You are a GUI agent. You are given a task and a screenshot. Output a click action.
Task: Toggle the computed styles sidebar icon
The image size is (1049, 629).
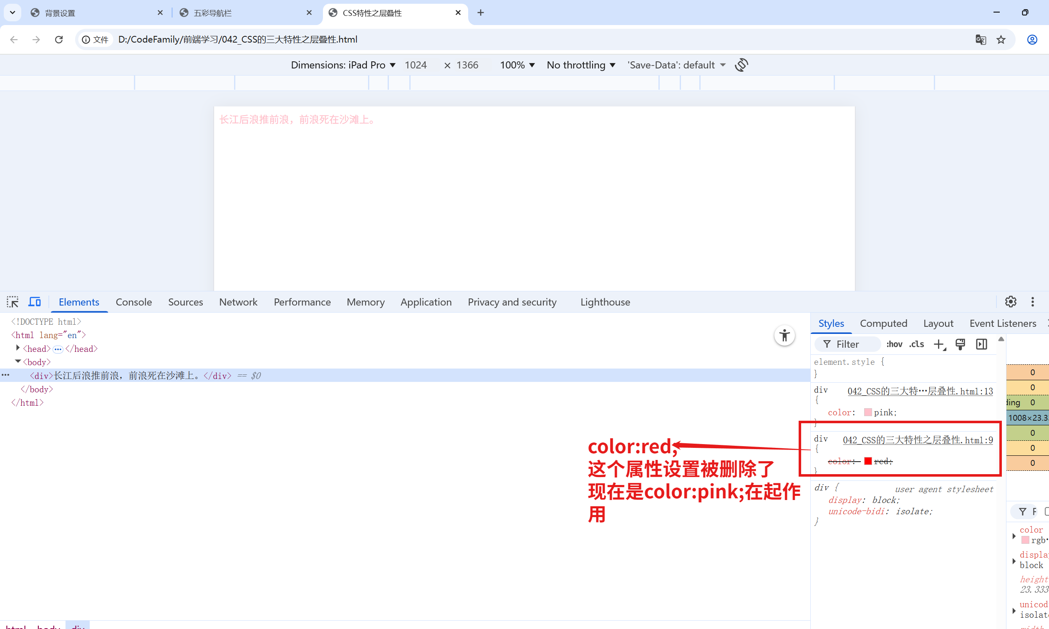pos(981,344)
